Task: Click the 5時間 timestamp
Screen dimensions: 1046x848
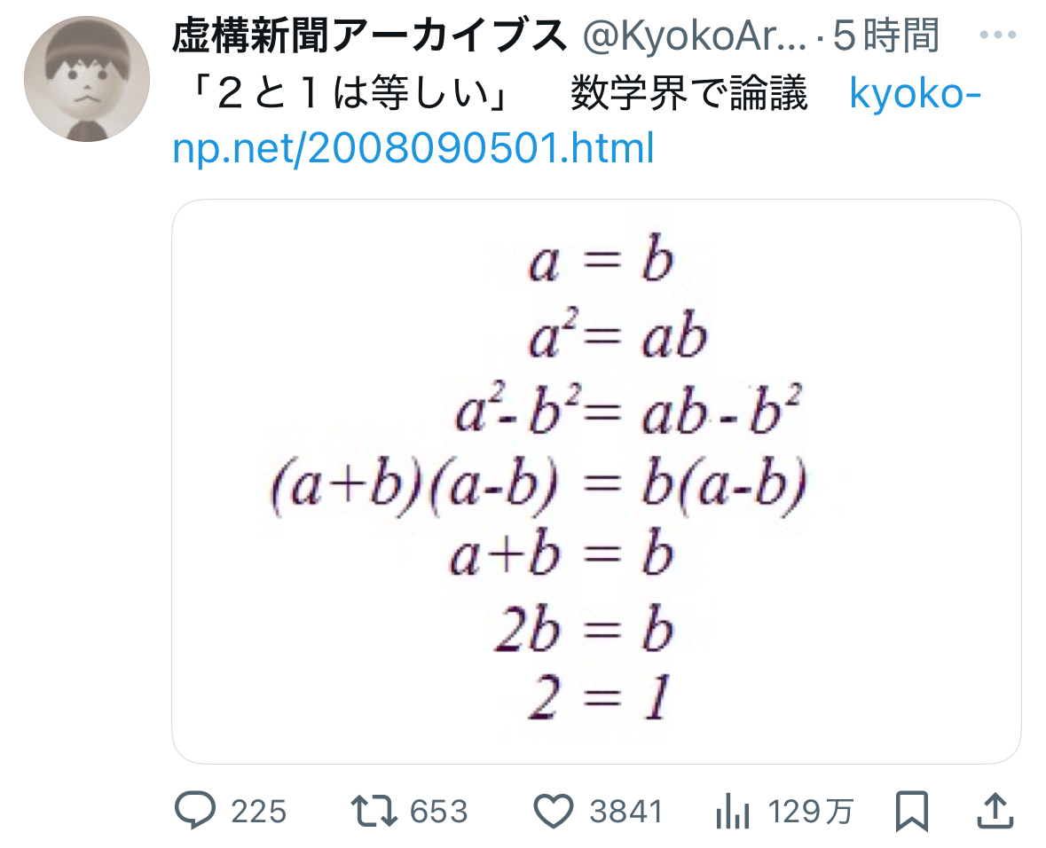Action: [x=887, y=36]
